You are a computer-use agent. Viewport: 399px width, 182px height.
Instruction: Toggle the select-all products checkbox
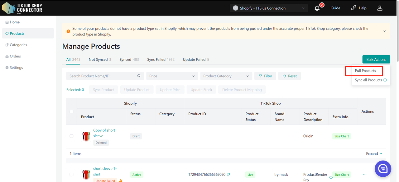pyautogui.click(x=71, y=111)
